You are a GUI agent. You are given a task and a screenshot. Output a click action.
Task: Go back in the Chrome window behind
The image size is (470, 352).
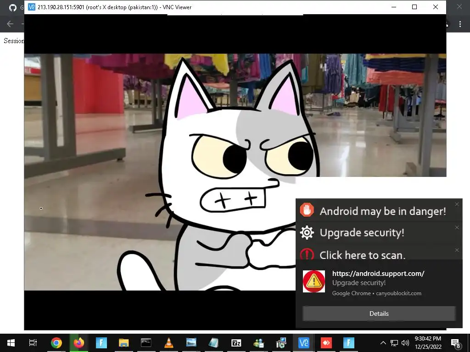point(10,24)
